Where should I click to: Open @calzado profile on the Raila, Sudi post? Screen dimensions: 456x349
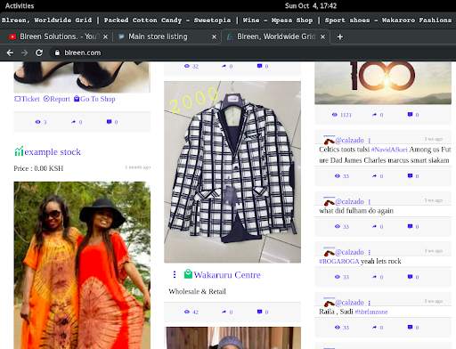point(349,303)
